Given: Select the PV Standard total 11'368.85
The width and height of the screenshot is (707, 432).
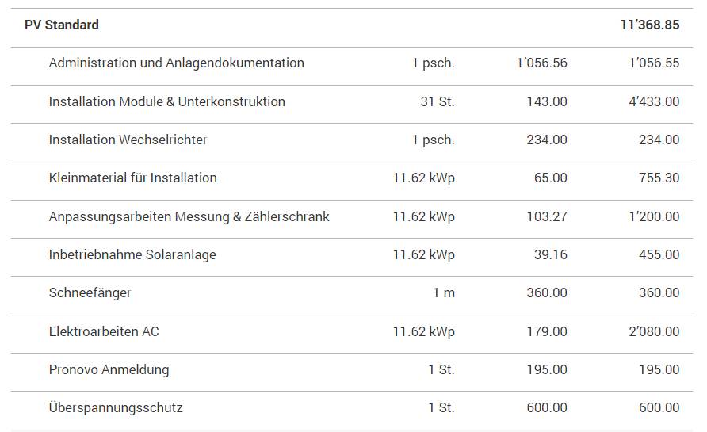Looking at the screenshot, I should click(650, 25).
